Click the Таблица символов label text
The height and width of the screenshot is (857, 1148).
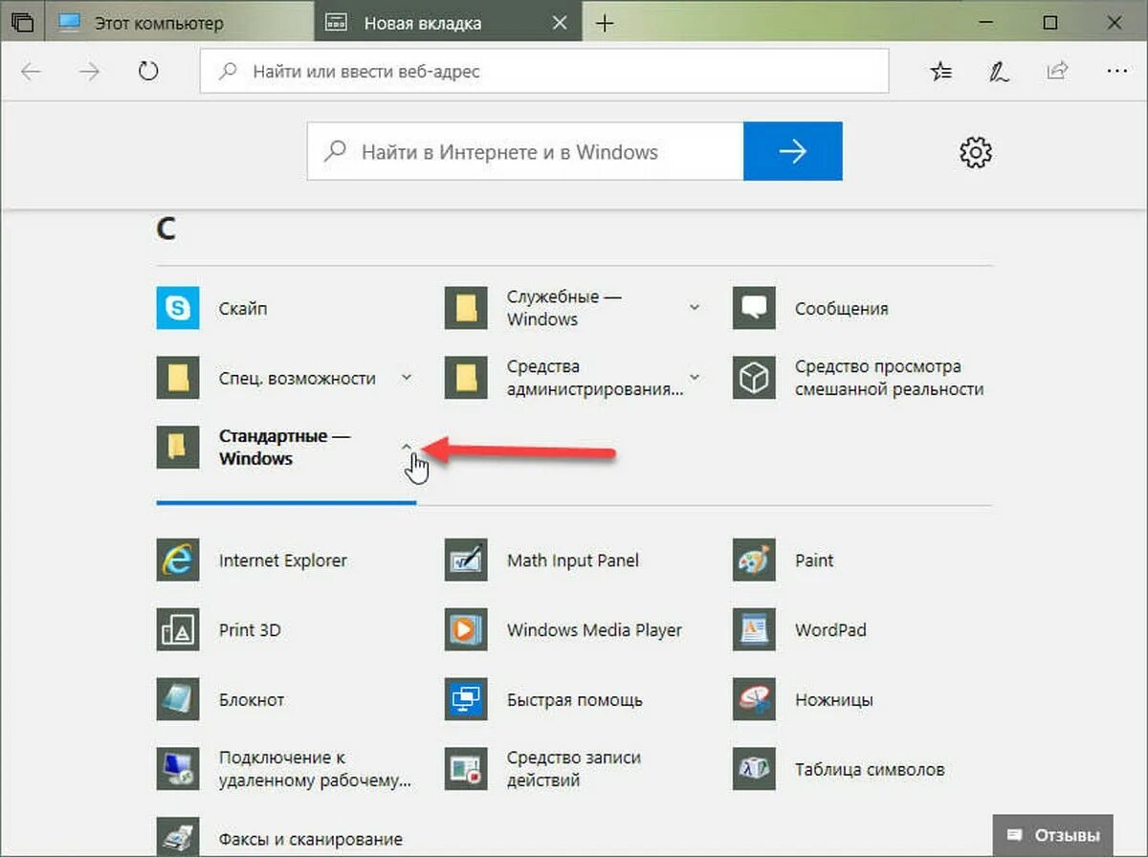click(x=870, y=769)
